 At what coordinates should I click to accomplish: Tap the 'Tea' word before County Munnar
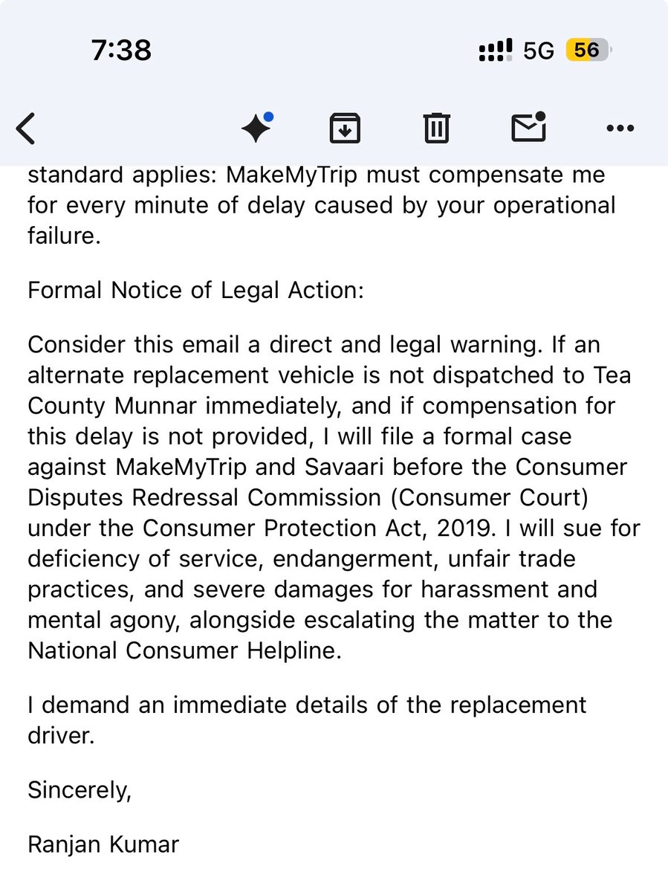tap(614, 375)
